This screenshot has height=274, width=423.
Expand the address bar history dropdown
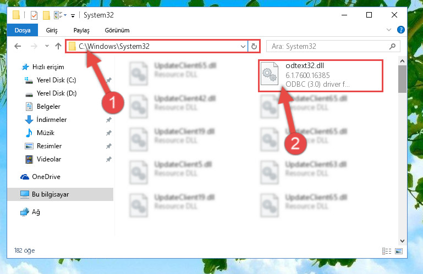[x=243, y=46]
